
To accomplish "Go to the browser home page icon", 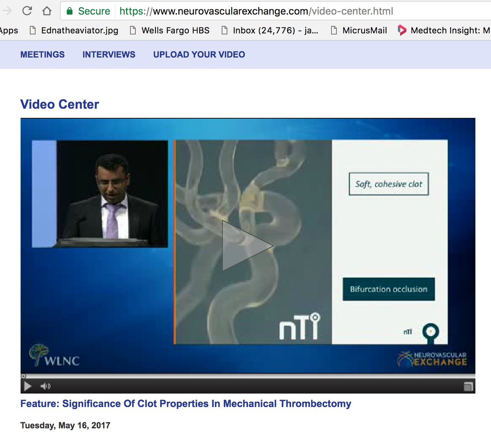I will [47, 11].
